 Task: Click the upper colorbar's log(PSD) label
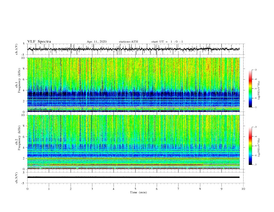259,90
